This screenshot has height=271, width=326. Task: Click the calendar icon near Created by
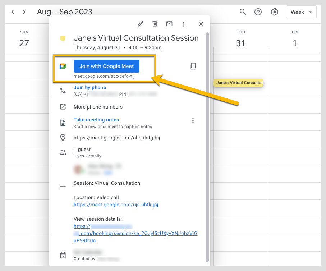click(x=63, y=255)
